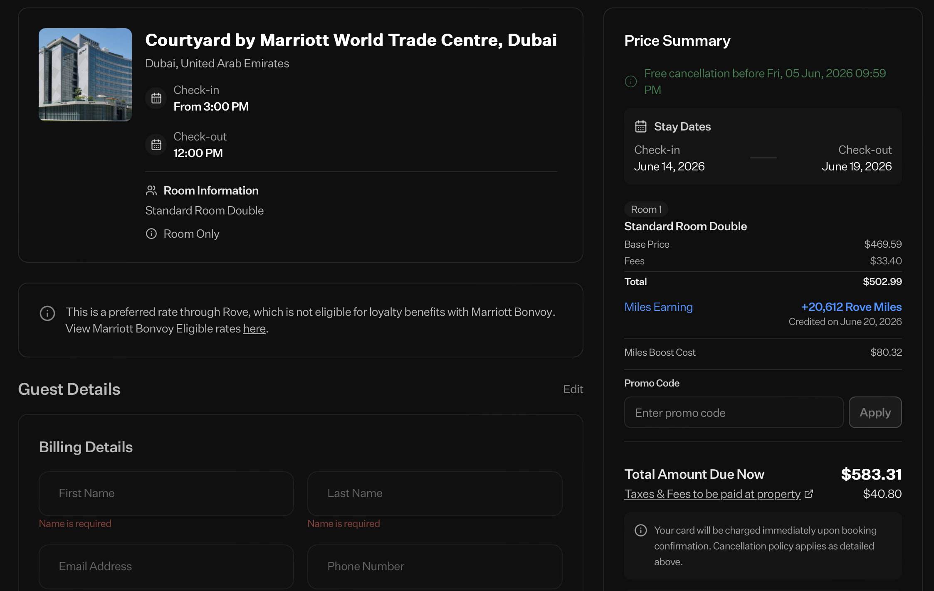Click the Courtyard by Marriott hotel photo
Viewport: 934px width, 591px height.
(x=85, y=75)
